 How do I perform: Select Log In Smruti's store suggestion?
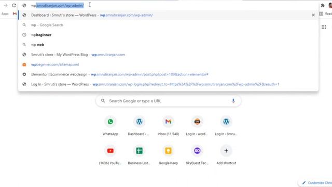click(168, 84)
